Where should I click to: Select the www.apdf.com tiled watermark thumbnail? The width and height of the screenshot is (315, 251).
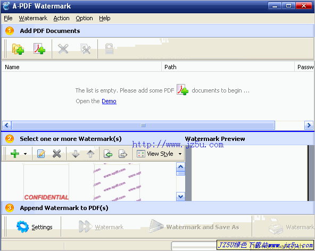(117, 182)
